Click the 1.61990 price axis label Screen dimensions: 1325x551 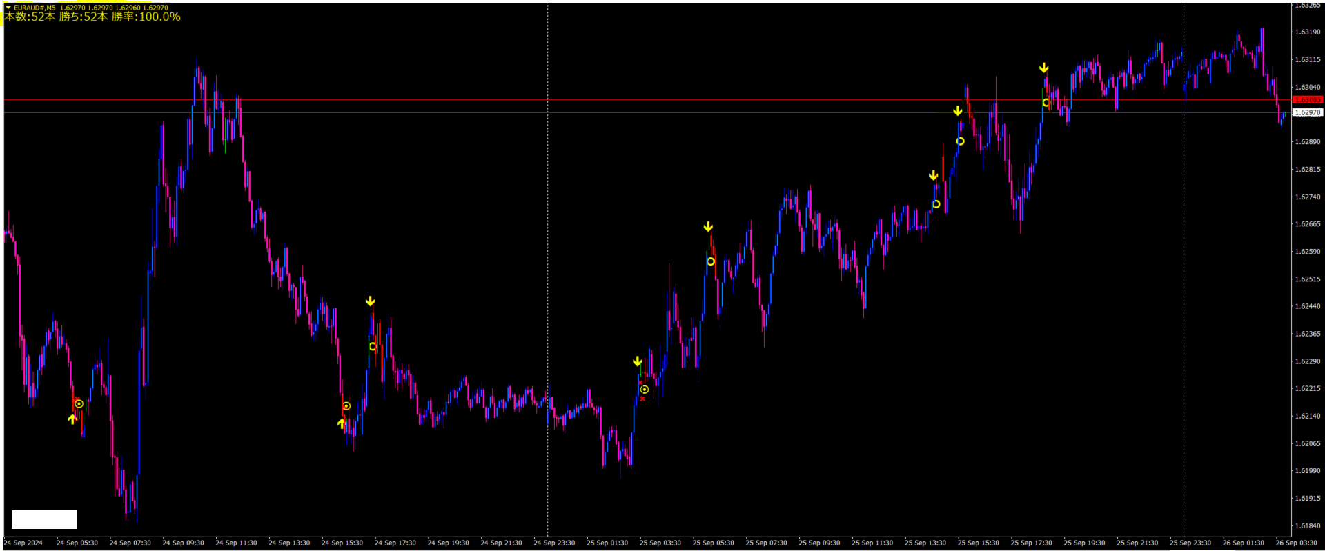point(1308,471)
